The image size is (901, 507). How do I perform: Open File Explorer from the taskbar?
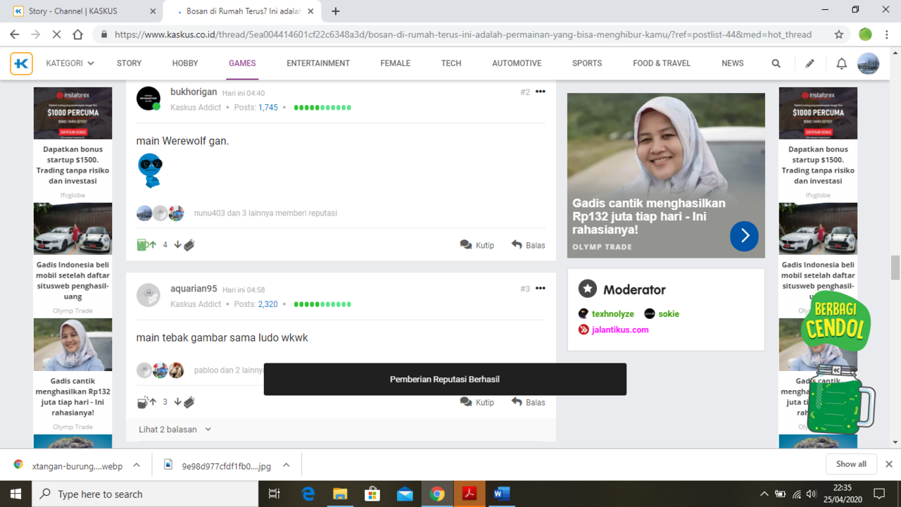[x=340, y=494]
